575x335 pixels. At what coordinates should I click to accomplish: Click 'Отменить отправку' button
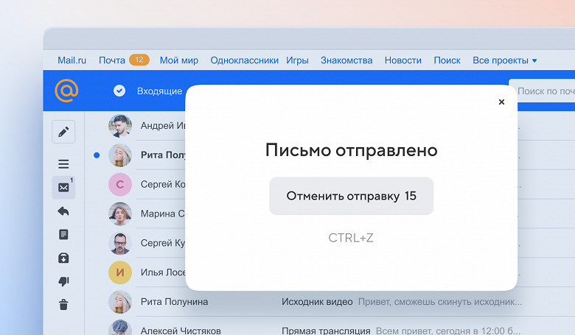pyautogui.click(x=352, y=196)
